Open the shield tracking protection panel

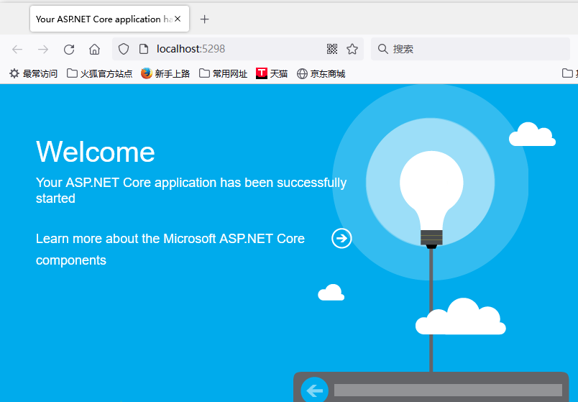(124, 49)
